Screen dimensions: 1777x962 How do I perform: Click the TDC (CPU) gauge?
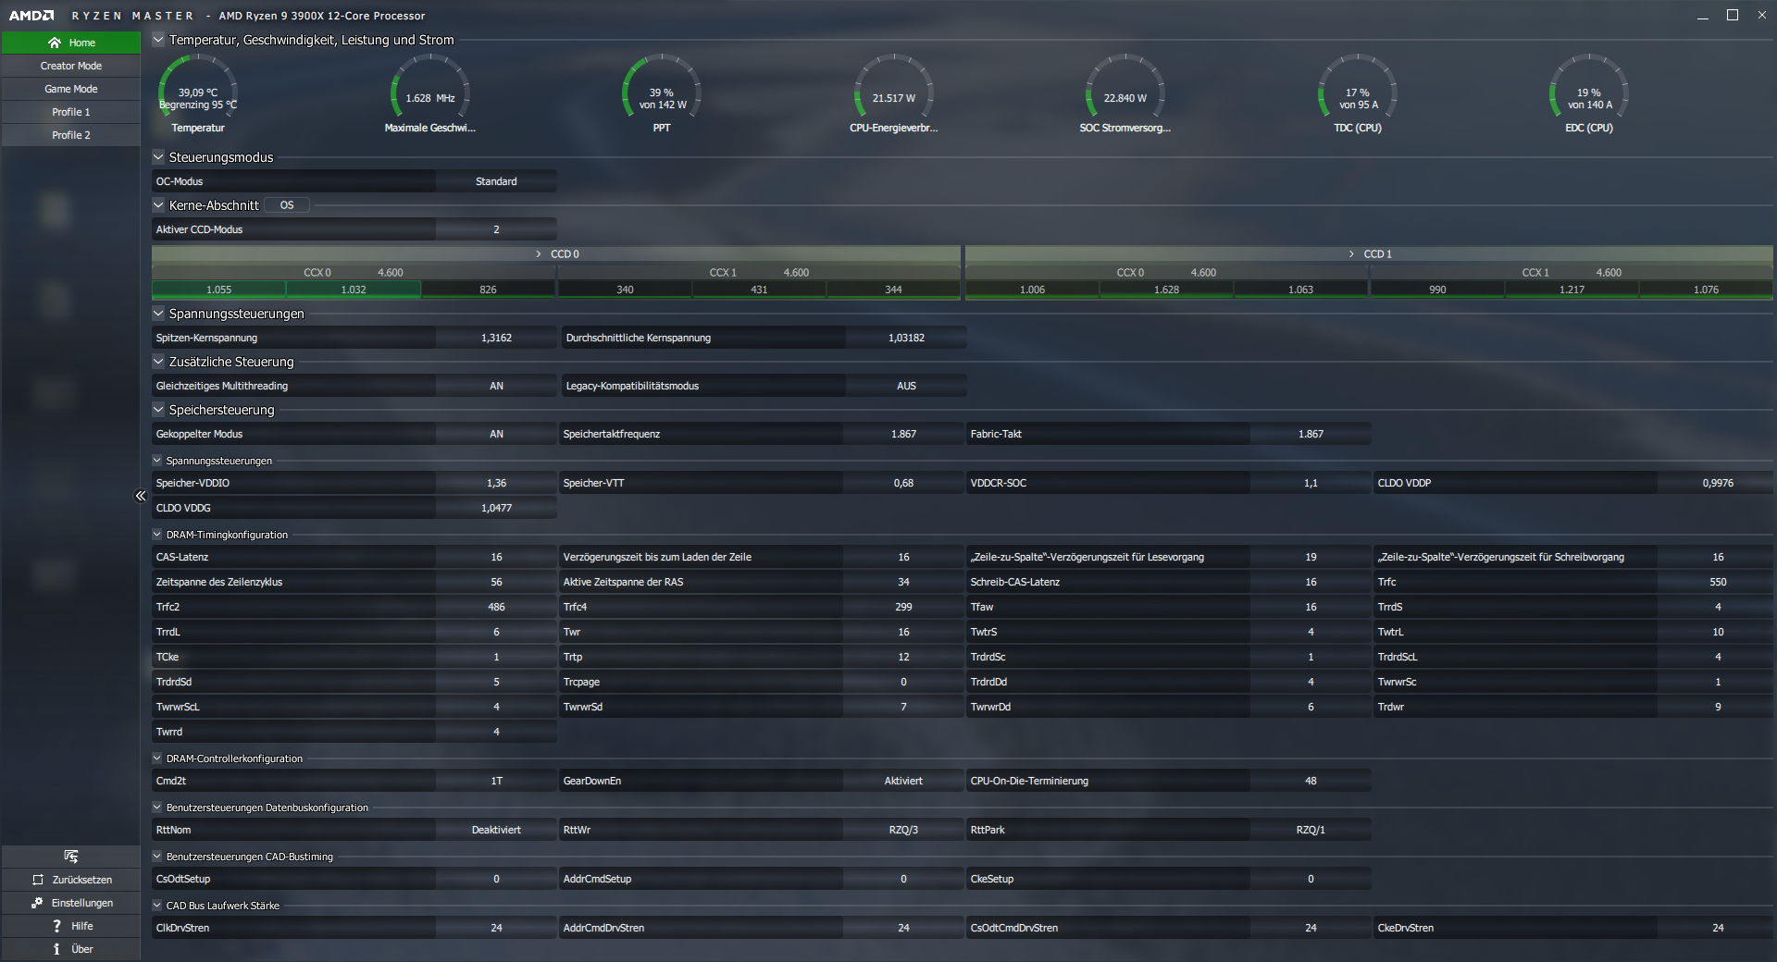coord(1358,93)
